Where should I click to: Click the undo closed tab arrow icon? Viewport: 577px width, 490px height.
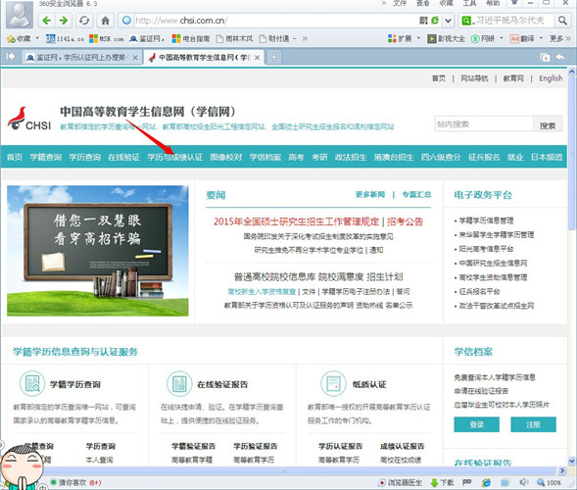[560, 57]
